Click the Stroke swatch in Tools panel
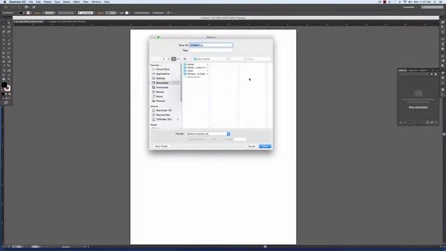This screenshot has width=446, height=251. click(8, 89)
